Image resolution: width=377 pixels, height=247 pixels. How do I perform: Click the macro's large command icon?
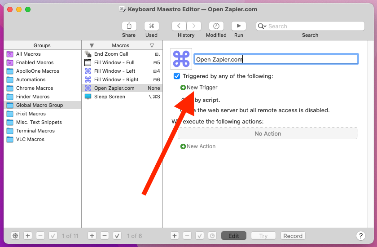181,59
